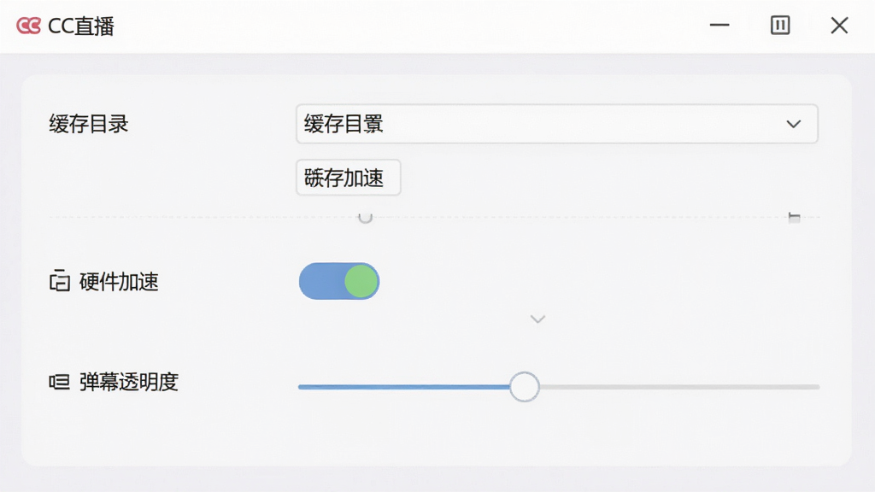This screenshot has width=875, height=492.
Task: Click the 弹幕透明度 label text
Action: 129,382
